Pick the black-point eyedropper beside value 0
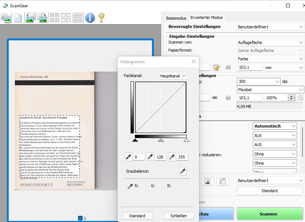This screenshot has width=305, height=222. [x=128, y=157]
